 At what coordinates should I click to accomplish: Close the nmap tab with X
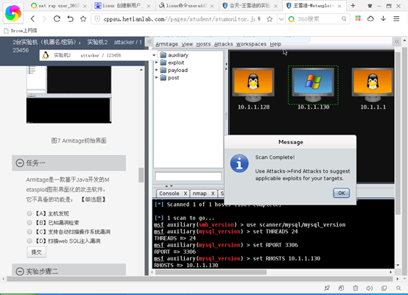213,193
